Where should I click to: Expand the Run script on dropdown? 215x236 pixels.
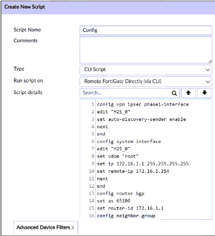pos(146,81)
